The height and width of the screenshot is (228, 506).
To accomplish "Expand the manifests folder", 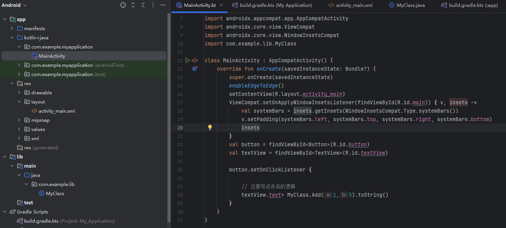I will click(12, 28).
